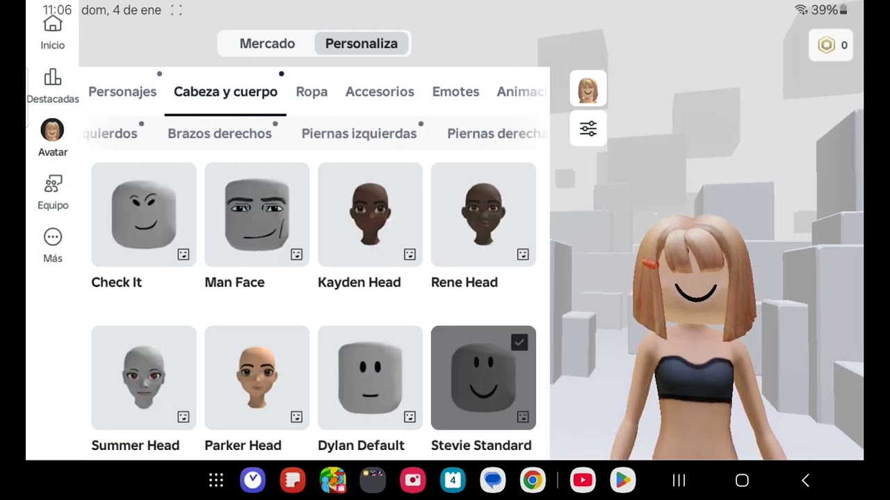Viewport: 890px width, 500px height.
Task: Tap the screenshot indicator in status bar
Action: pyautogui.click(x=177, y=10)
